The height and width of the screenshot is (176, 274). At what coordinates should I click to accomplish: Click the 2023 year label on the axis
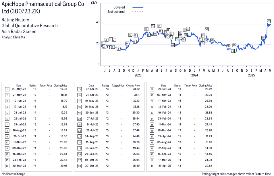(138, 75)
